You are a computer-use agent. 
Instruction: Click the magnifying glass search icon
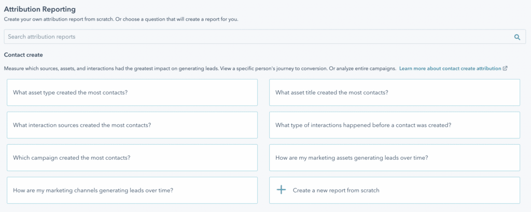pos(517,37)
